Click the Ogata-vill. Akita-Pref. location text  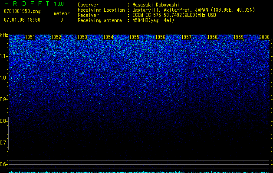pos(194,10)
